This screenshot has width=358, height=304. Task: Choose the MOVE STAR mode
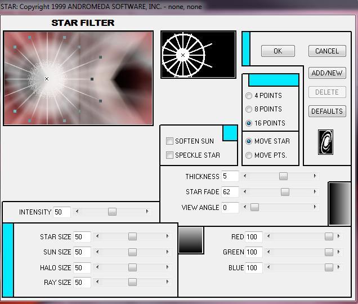pos(249,141)
